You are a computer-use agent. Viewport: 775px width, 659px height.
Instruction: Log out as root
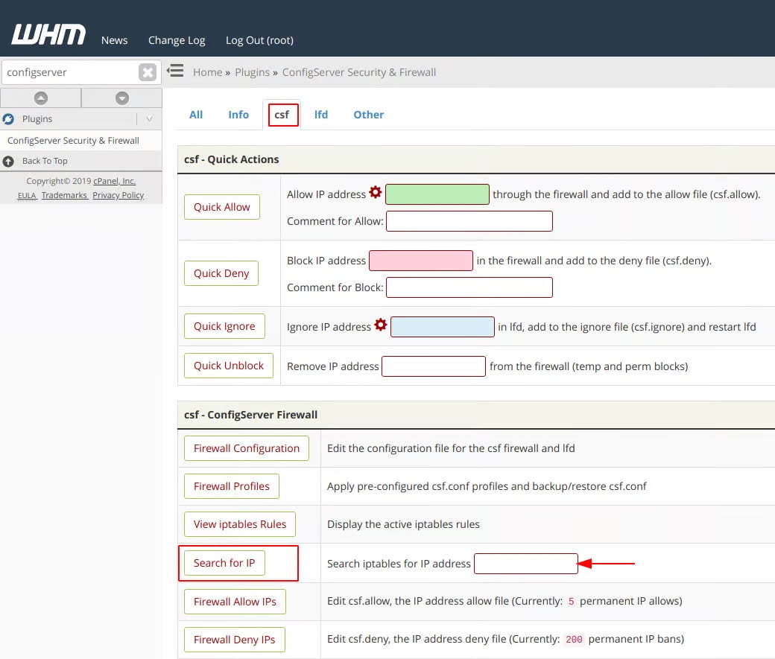coord(259,40)
